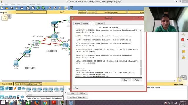Select the Connections lightning bolt category
188x105 pixels.
click(x=15, y=88)
